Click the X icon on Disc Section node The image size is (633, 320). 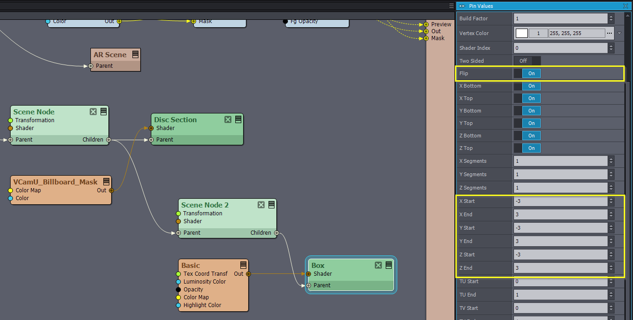pos(228,119)
